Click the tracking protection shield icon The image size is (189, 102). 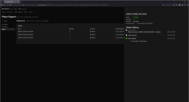click(x=21, y=5)
